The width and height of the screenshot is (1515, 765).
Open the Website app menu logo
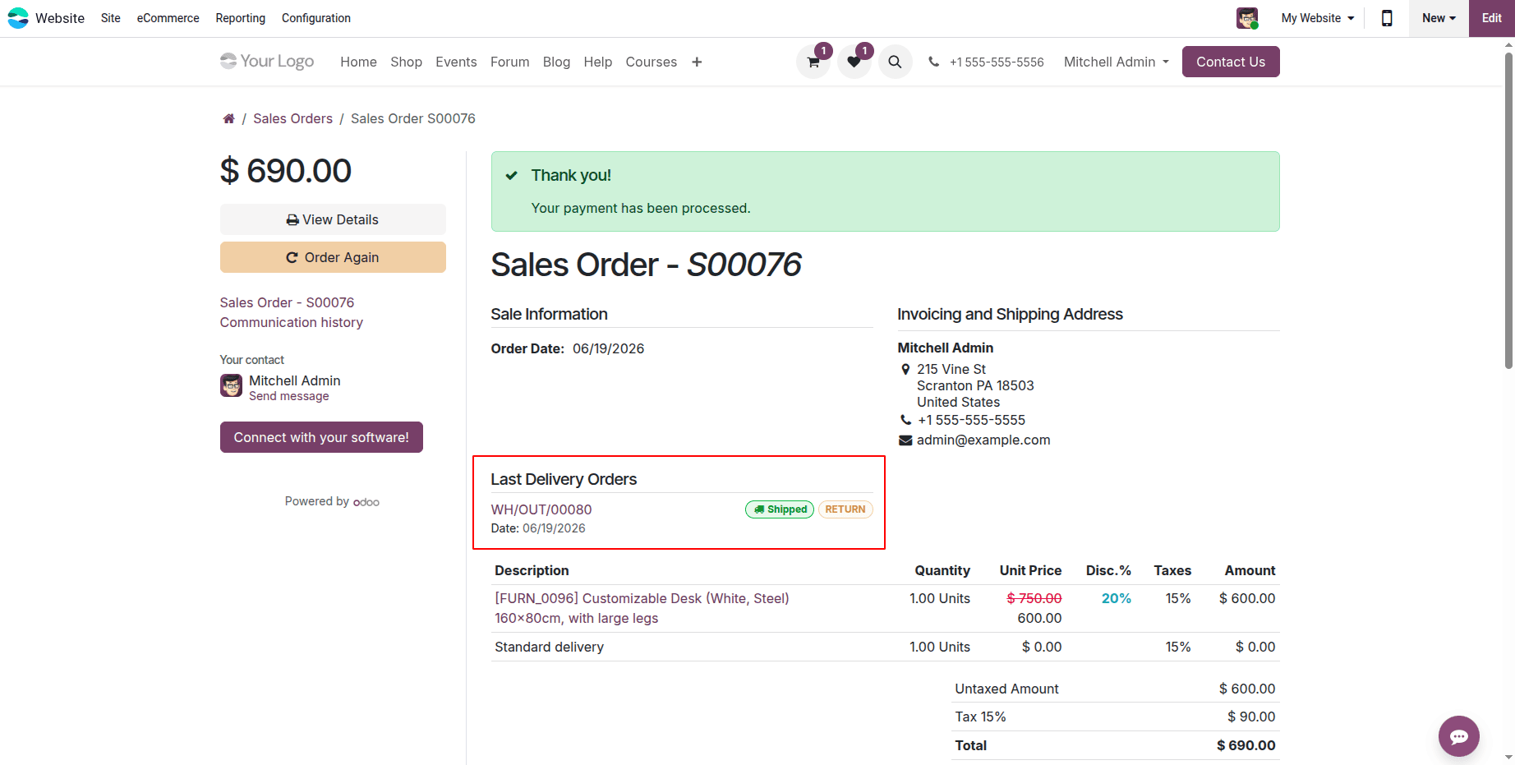click(18, 18)
